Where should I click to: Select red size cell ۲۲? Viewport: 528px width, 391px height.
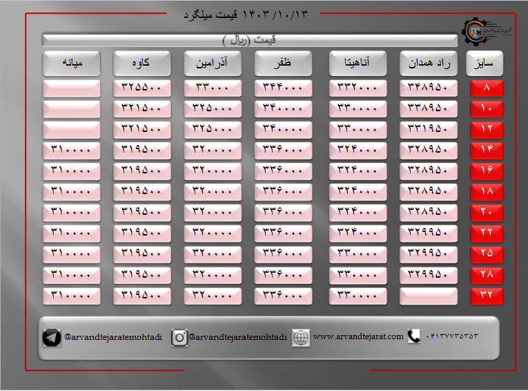[x=487, y=233]
